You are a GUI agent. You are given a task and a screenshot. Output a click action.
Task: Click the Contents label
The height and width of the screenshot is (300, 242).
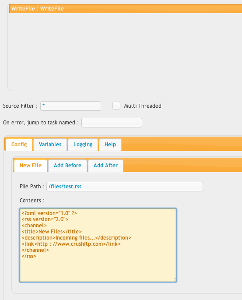32,201
